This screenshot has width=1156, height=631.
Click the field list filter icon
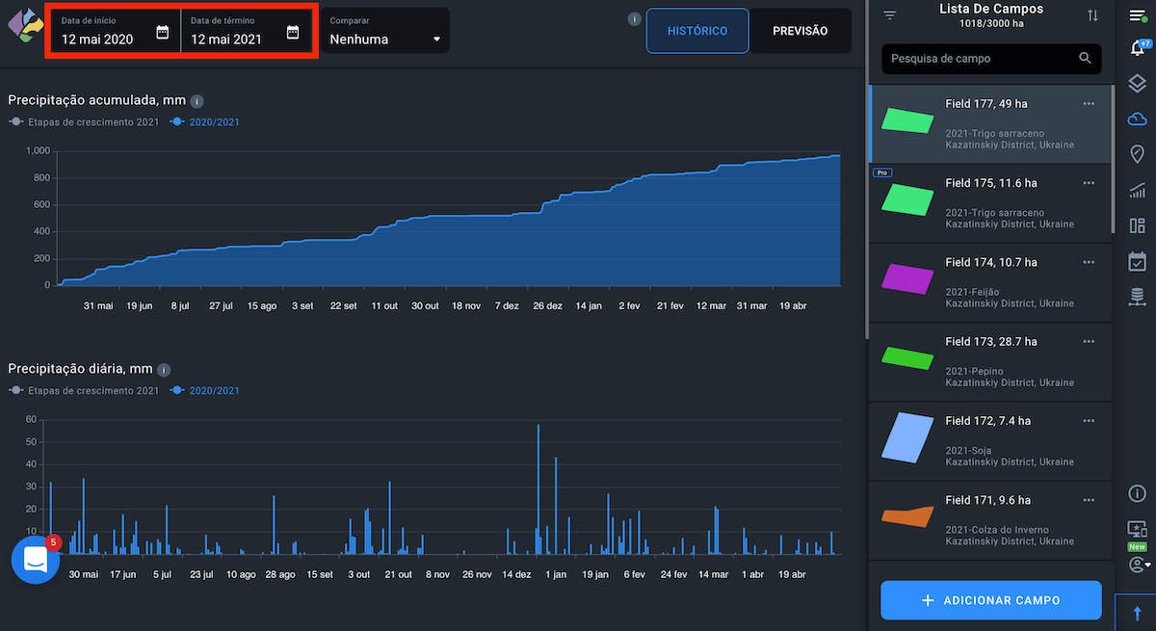[889, 15]
